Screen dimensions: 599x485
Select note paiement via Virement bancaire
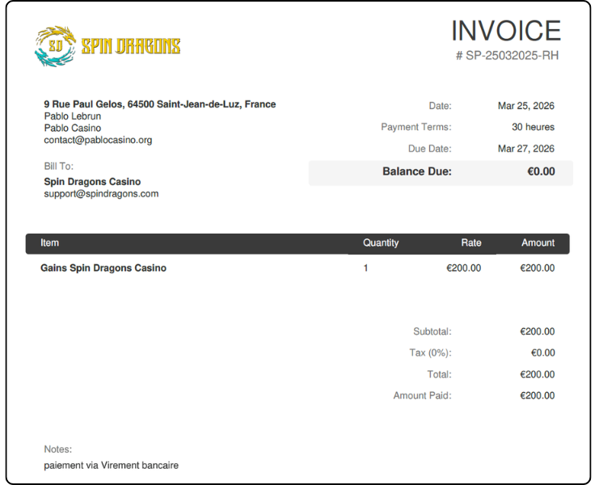point(112,465)
